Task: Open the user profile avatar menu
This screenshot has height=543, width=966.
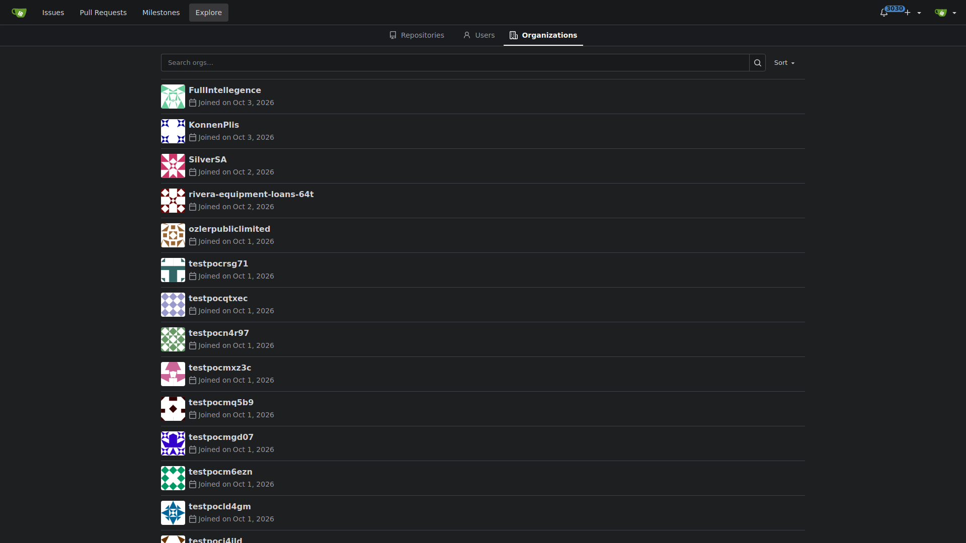Action: [x=945, y=13]
